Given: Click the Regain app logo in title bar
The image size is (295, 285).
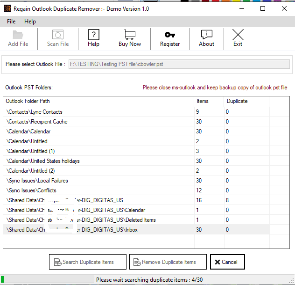Looking at the screenshot, I should point(7,9).
